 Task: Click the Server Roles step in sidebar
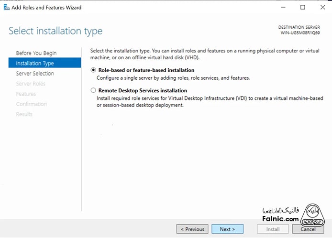pyautogui.click(x=31, y=84)
